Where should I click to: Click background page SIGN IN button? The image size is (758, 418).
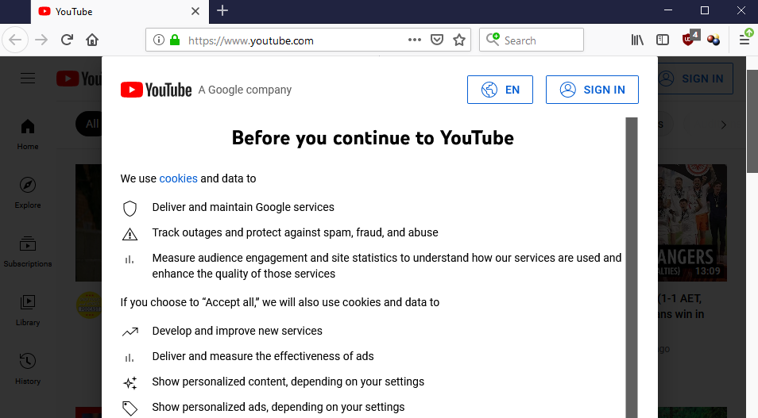[695, 79]
